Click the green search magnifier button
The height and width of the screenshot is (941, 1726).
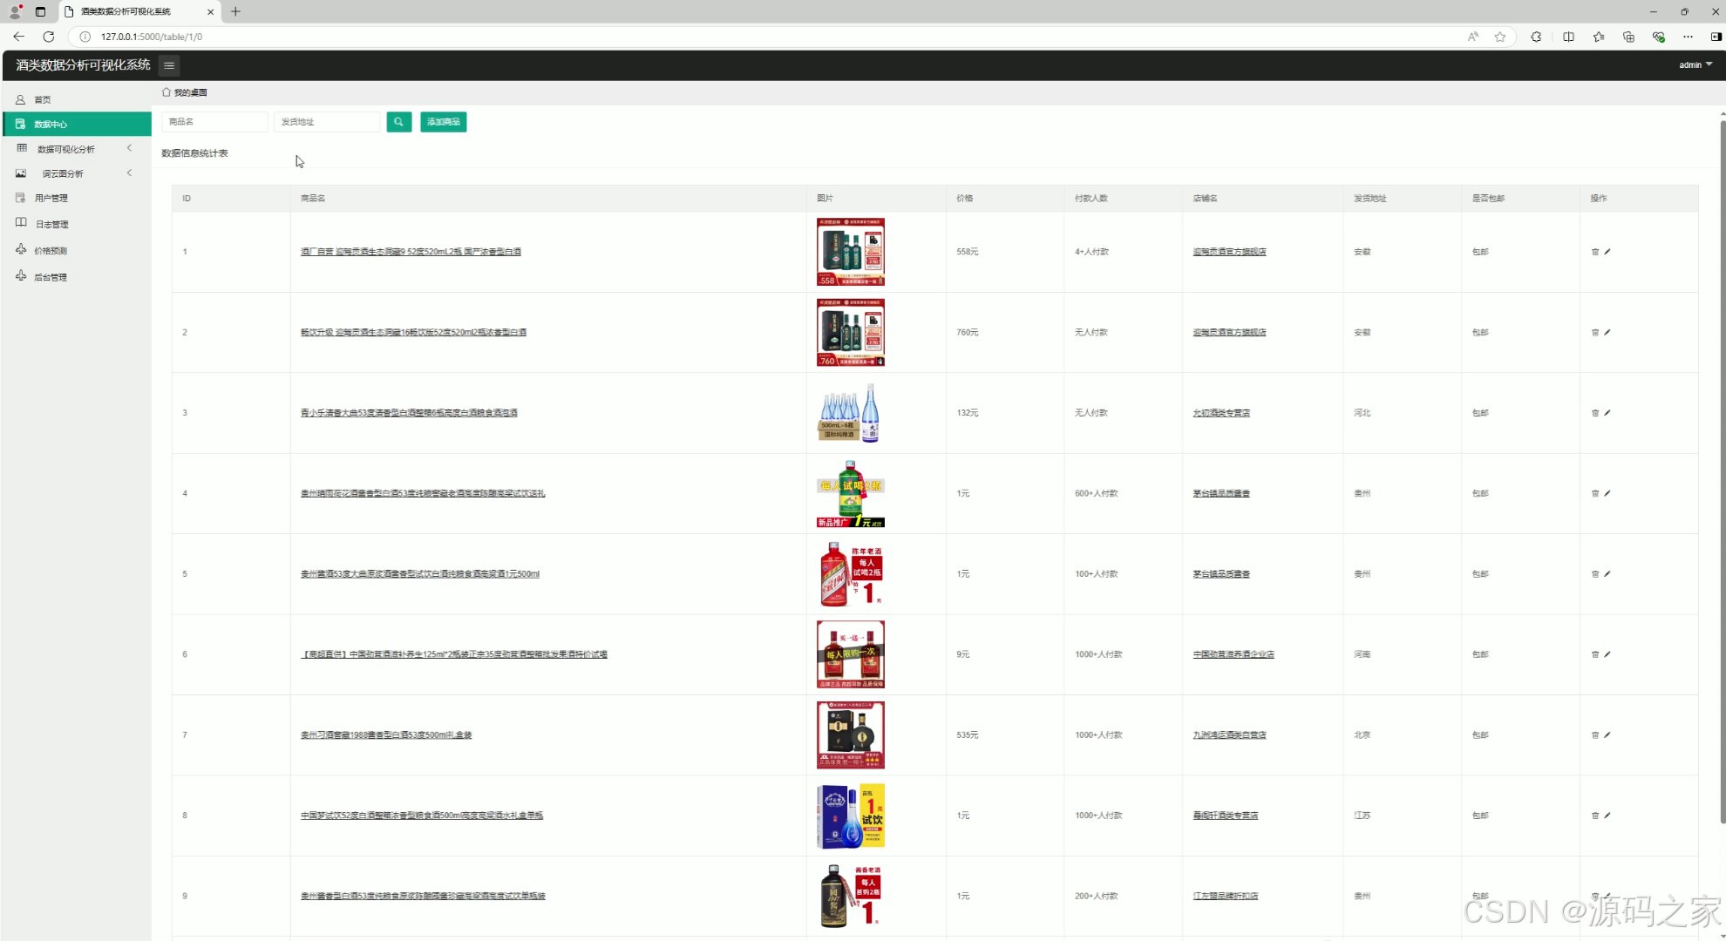coord(398,122)
